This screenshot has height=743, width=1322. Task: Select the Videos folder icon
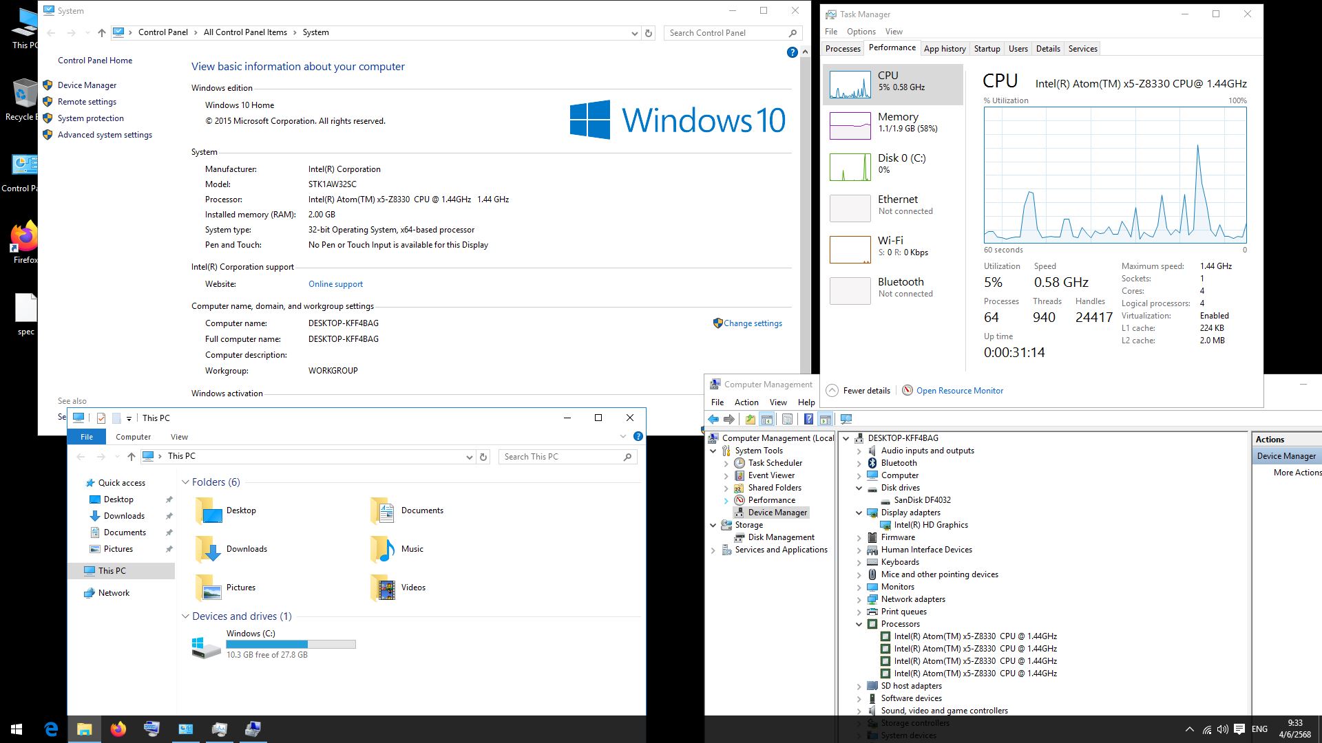(x=382, y=587)
